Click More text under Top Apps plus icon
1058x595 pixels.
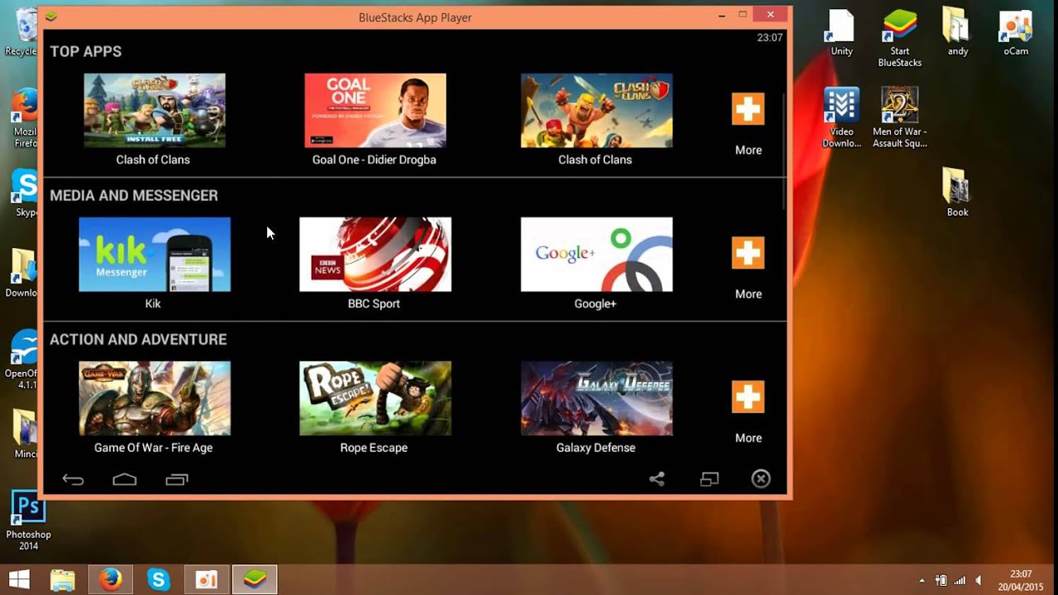coord(749,150)
